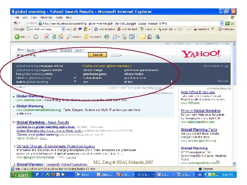Open Edit menu
The image size is (247, 185).
click(x=25, y=17)
